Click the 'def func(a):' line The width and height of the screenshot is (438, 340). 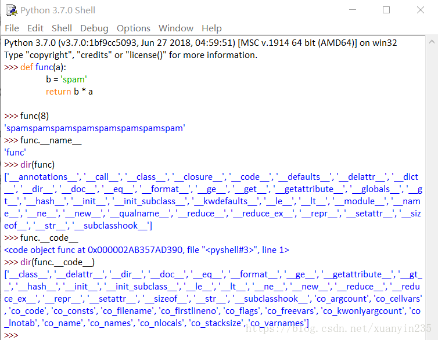pyautogui.click(x=35, y=67)
